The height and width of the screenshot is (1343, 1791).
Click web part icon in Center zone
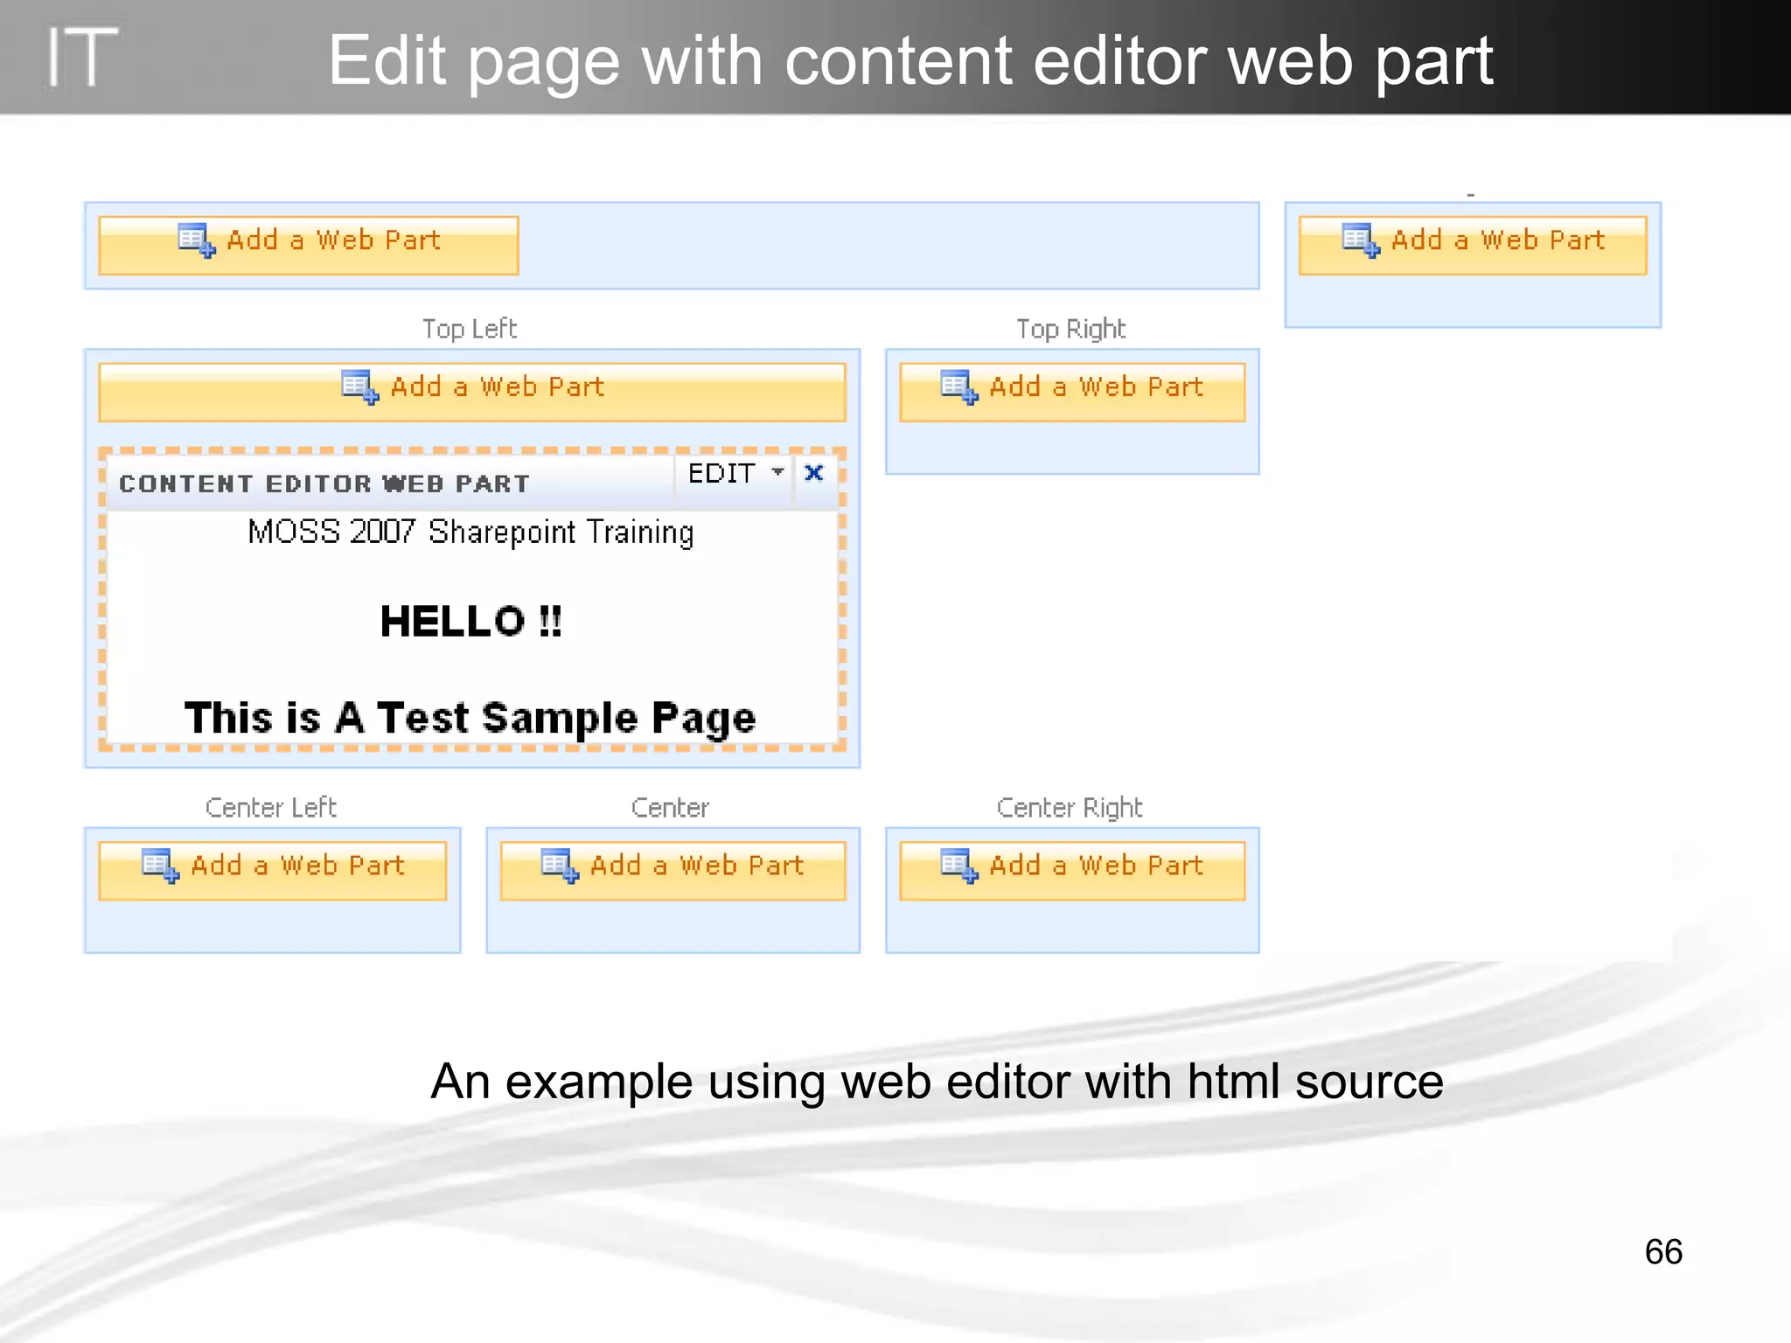click(x=560, y=866)
